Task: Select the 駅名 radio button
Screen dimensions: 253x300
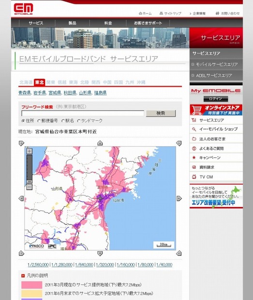Action: coord(63,121)
